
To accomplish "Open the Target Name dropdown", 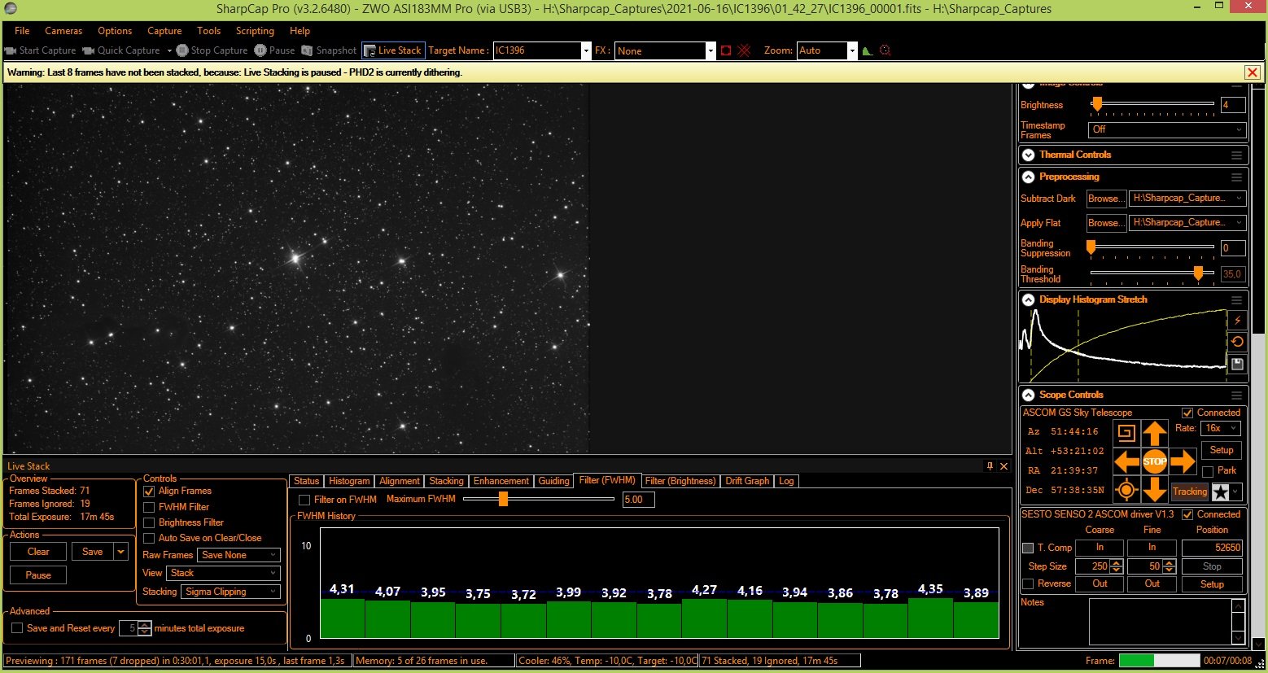I will coord(585,50).
